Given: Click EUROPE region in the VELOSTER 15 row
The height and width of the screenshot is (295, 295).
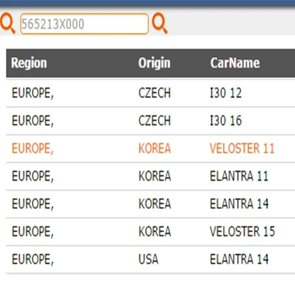Looking at the screenshot, I should [33, 232].
